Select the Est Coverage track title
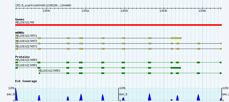This screenshot has width=229, height=102. coord(26,81)
